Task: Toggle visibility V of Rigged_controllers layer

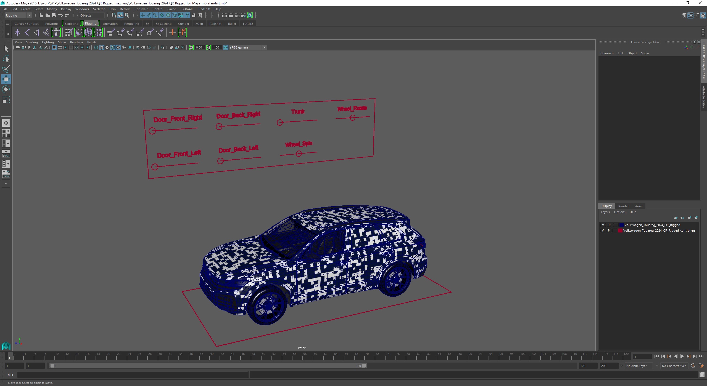Action: tap(603, 230)
